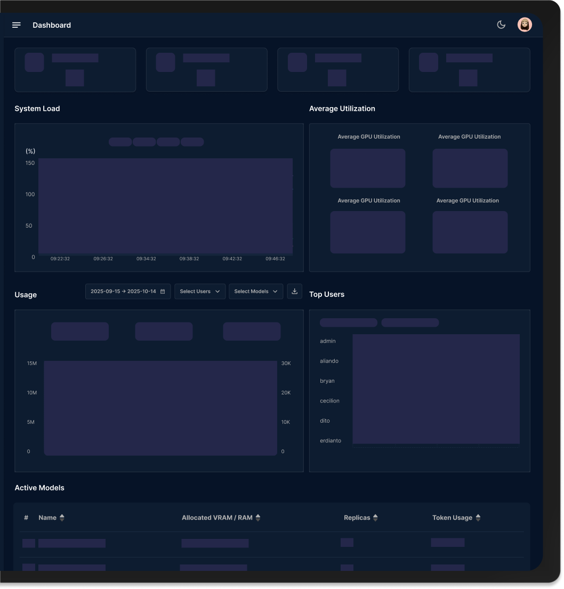Click the sort icon beside Token Usage
This screenshot has width=564, height=589.
coord(478,517)
